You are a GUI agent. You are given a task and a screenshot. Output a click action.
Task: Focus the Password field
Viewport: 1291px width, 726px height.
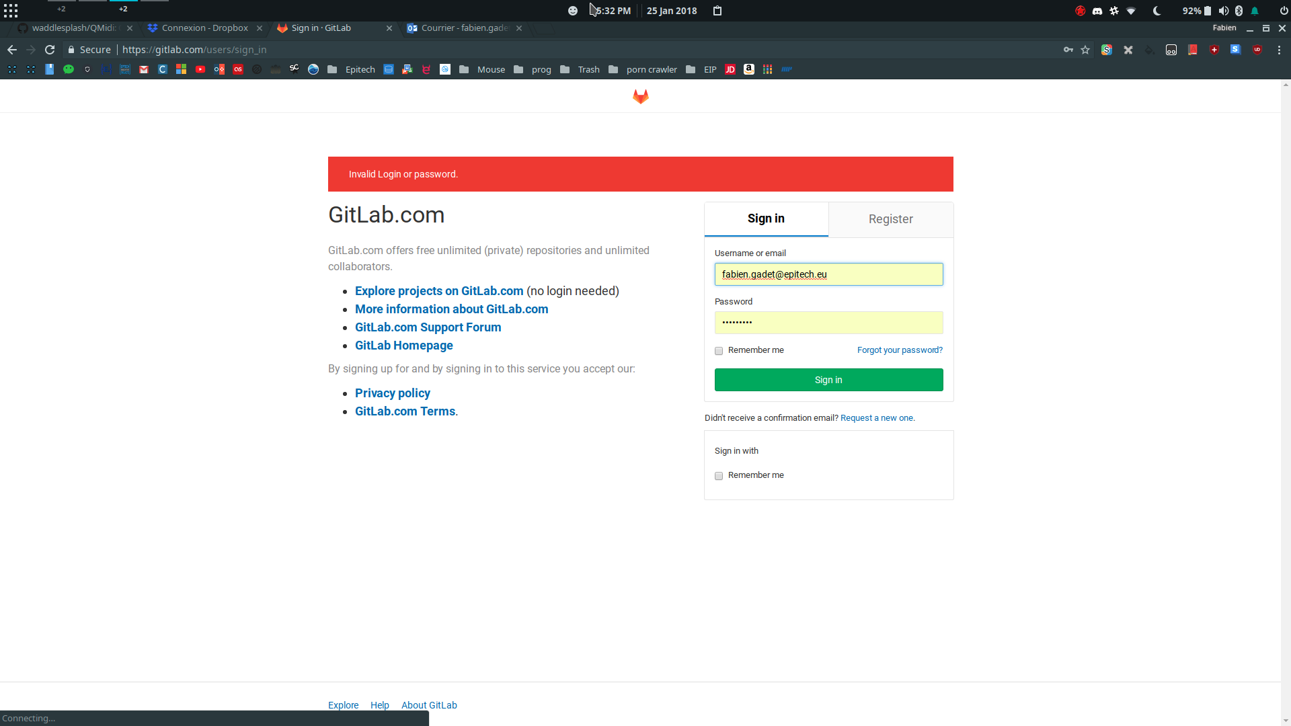point(828,323)
